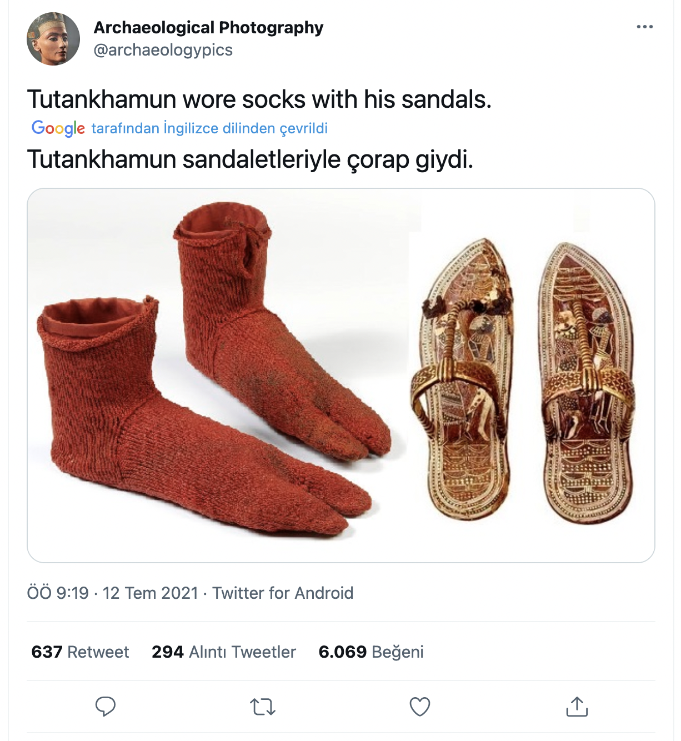Click the original English tweet text
Image resolution: width=681 pixels, height=741 pixels.
coord(259,99)
